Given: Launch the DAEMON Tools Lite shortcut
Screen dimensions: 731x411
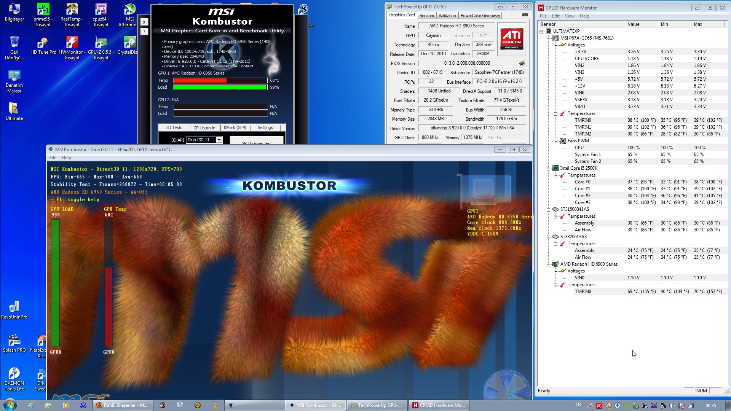Looking at the screenshot, I should point(14,379).
